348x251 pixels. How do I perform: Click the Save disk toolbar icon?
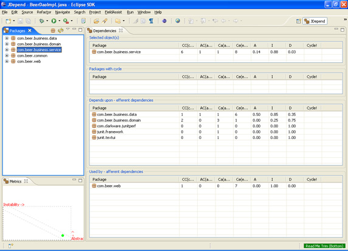click(x=21, y=21)
